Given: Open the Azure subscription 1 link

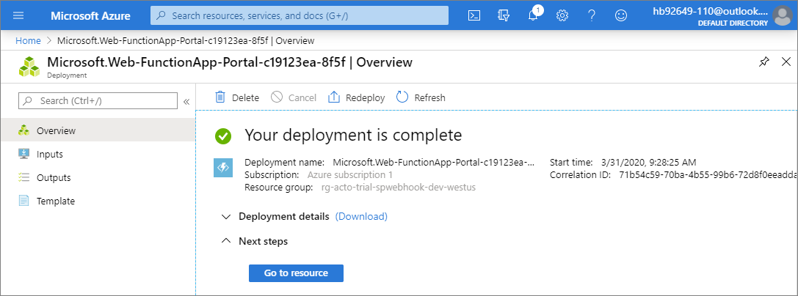Looking at the screenshot, I should tap(350, 174).
